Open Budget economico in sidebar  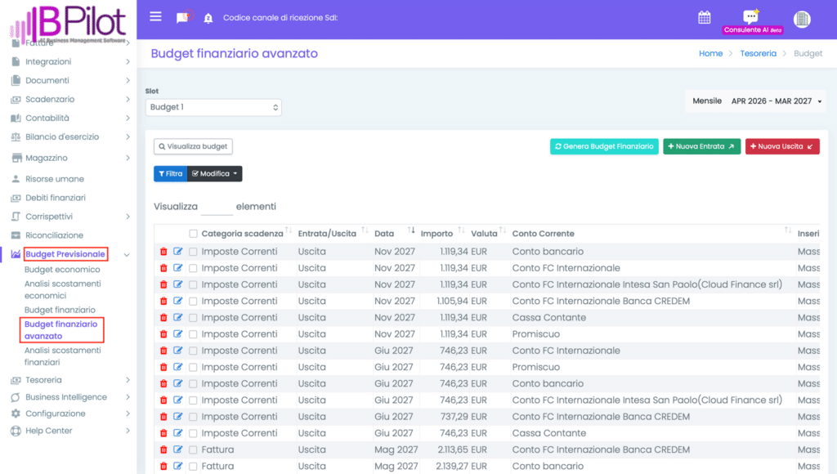[62, 270]
